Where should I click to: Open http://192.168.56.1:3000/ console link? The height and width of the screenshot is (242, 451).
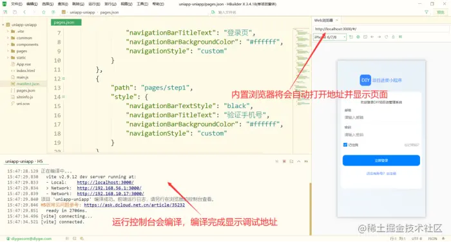(x=109, y=188)
